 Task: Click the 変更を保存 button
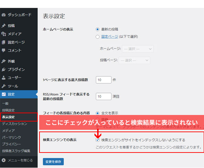53,161
